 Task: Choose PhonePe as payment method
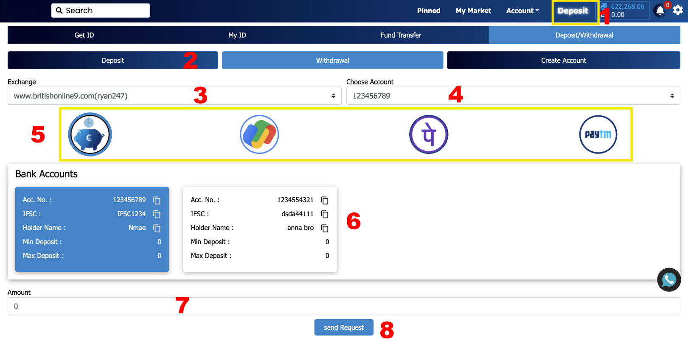point(429,134)
